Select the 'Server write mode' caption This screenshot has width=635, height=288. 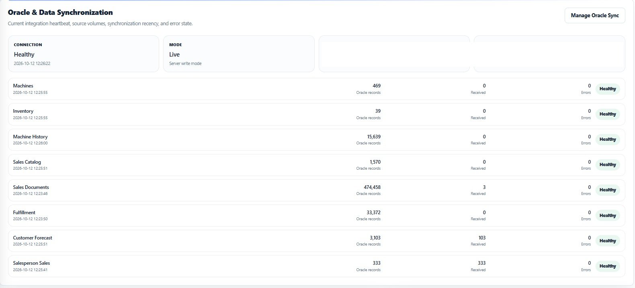[x=185, y=63]
